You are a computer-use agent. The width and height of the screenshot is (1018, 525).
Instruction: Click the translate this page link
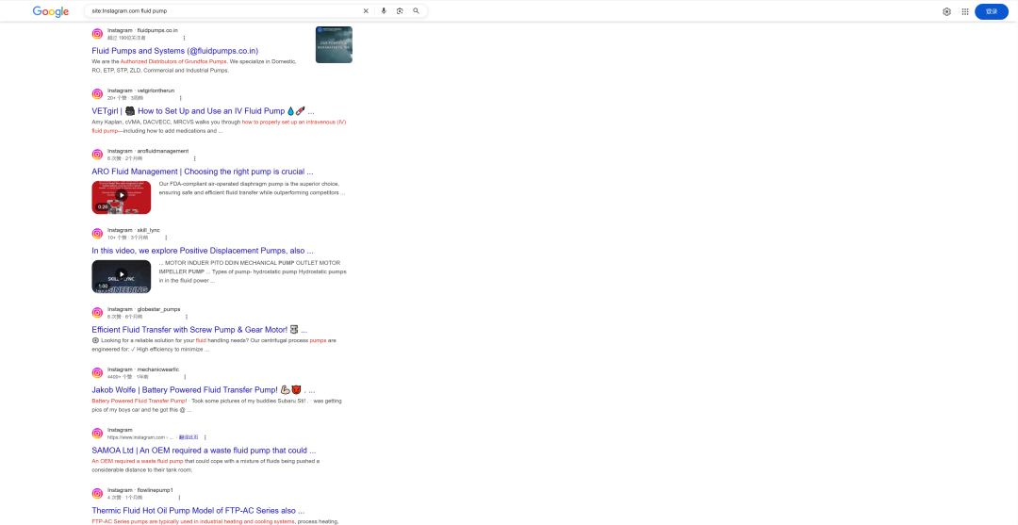[189, 437]
